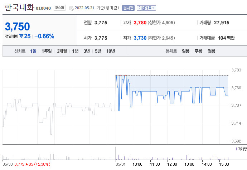247x170 pixels.
Task: Click the 코스피 market badge
Action: [59, 8]
